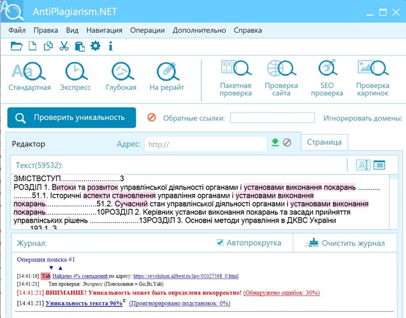Start the Стандартная check mode
Screen dimensions: 406x318
click(x=29, y=76)
